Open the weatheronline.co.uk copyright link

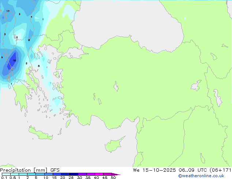coord(201,176)
